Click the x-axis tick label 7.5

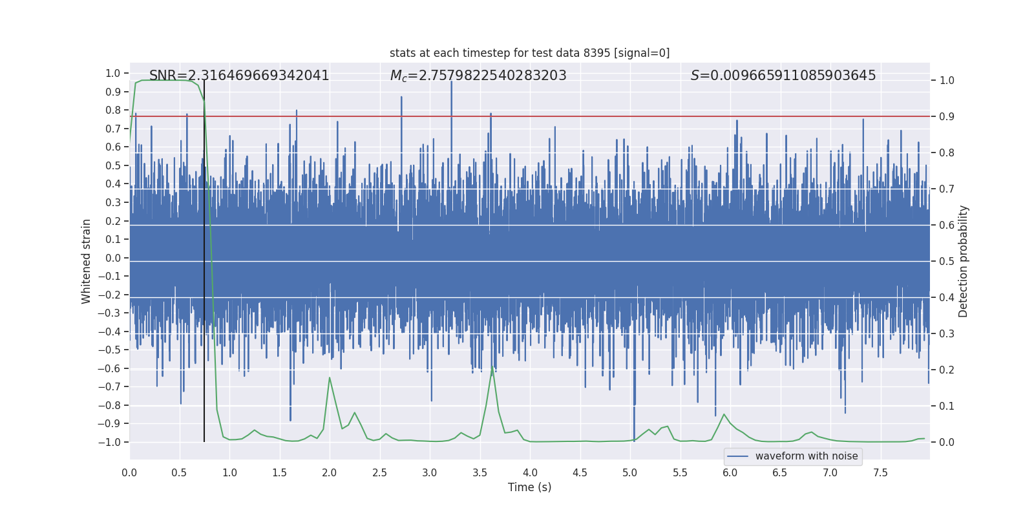(880, 473)
